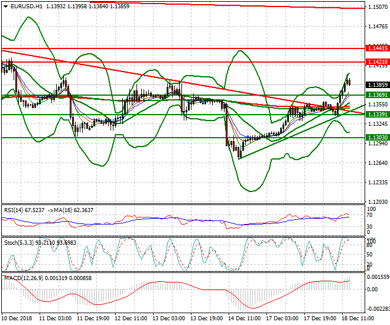Click the MACD scale zero level 0.00
This screenshot has width=390, height=325.
tap(372, 290)
